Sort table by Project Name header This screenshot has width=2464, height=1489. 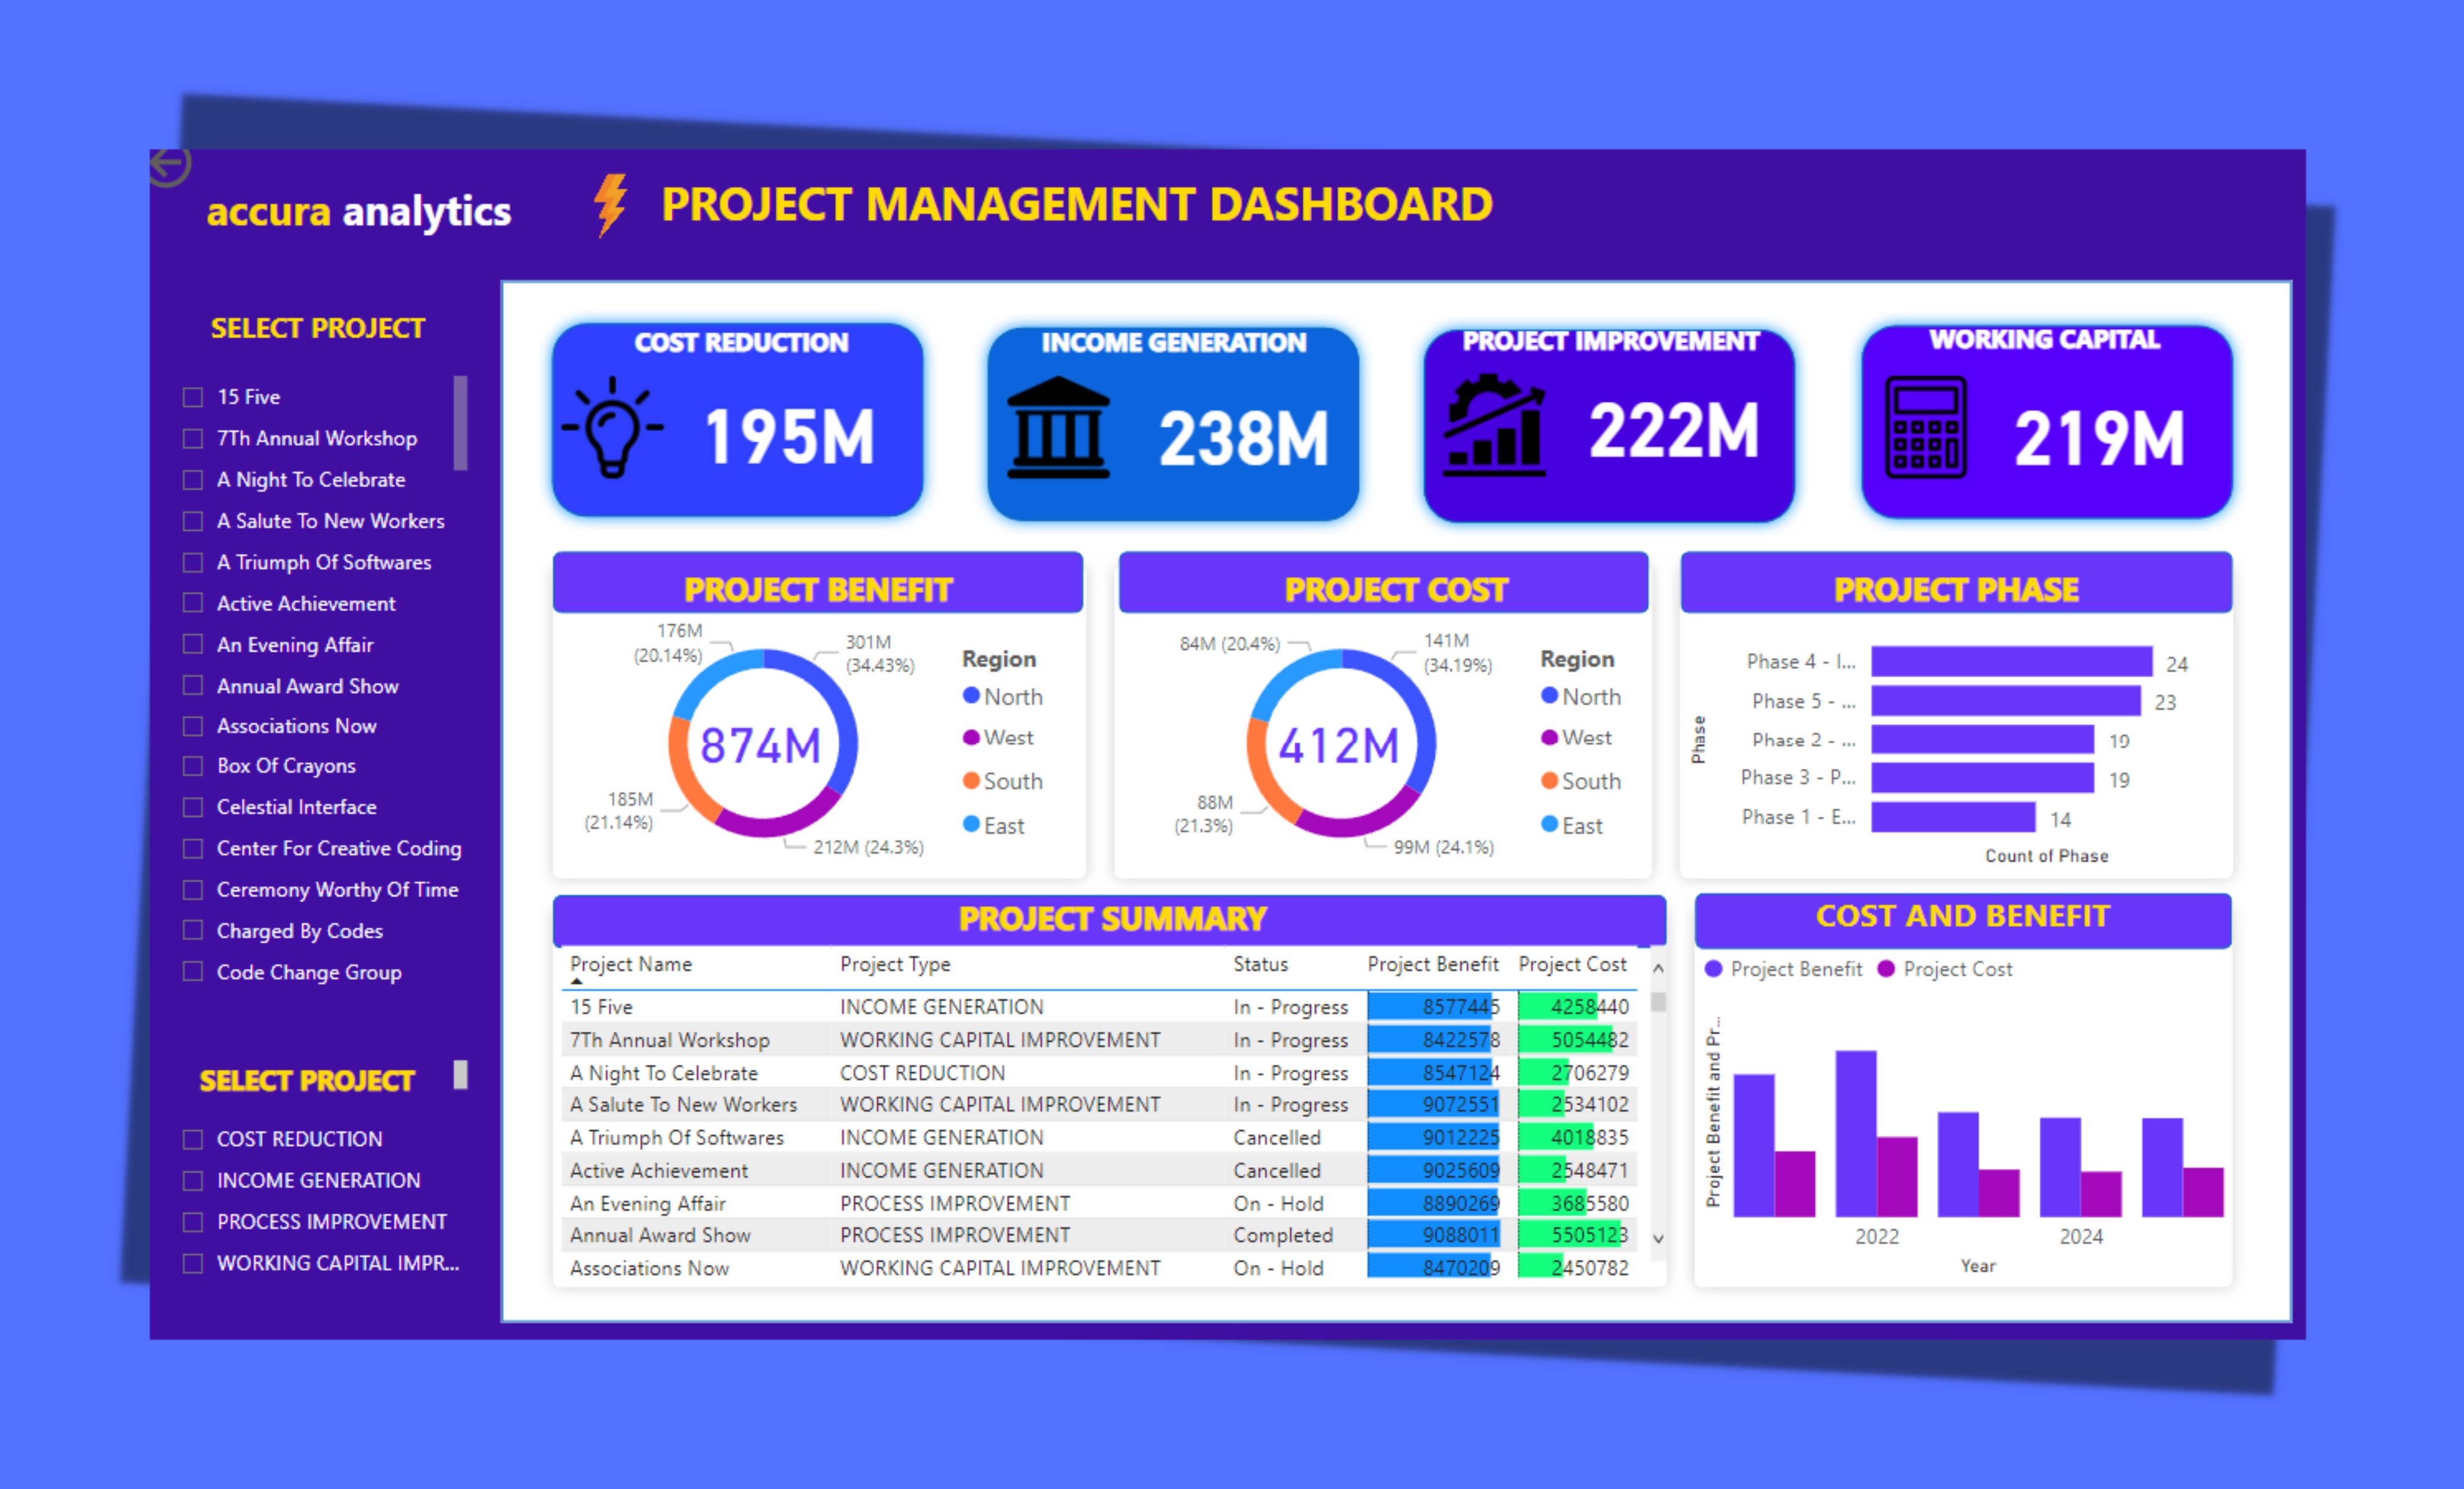point(631,965)
